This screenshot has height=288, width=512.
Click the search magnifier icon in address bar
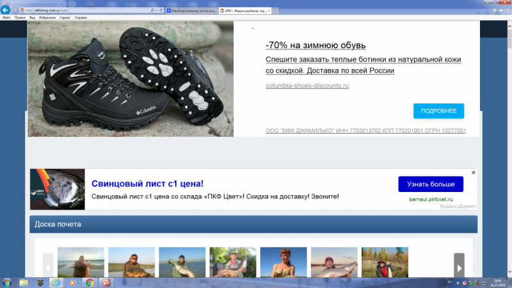pyautogui.click(x=152, y=10)
